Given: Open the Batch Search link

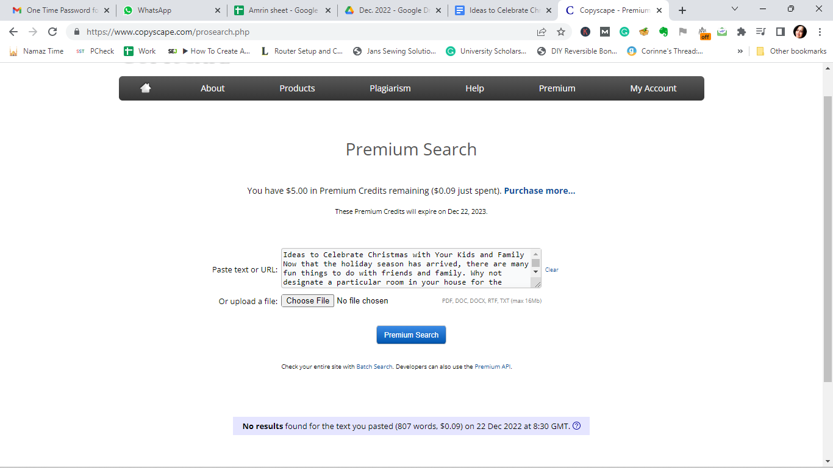Looking at the screenshot, I should pos(374,367).
